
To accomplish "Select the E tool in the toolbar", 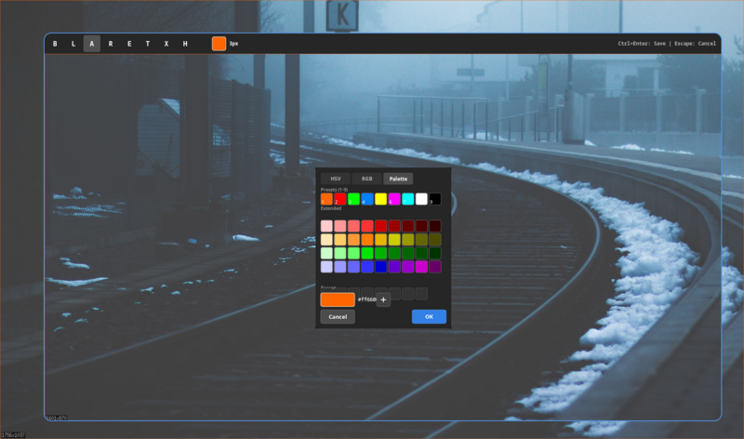I will (x=129, y=44).
